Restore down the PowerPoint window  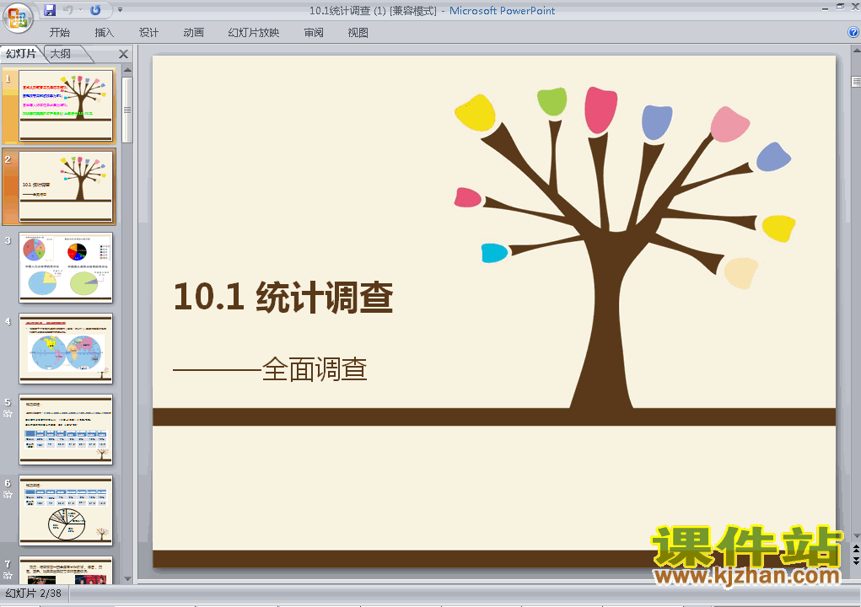(x=840, y=7)
